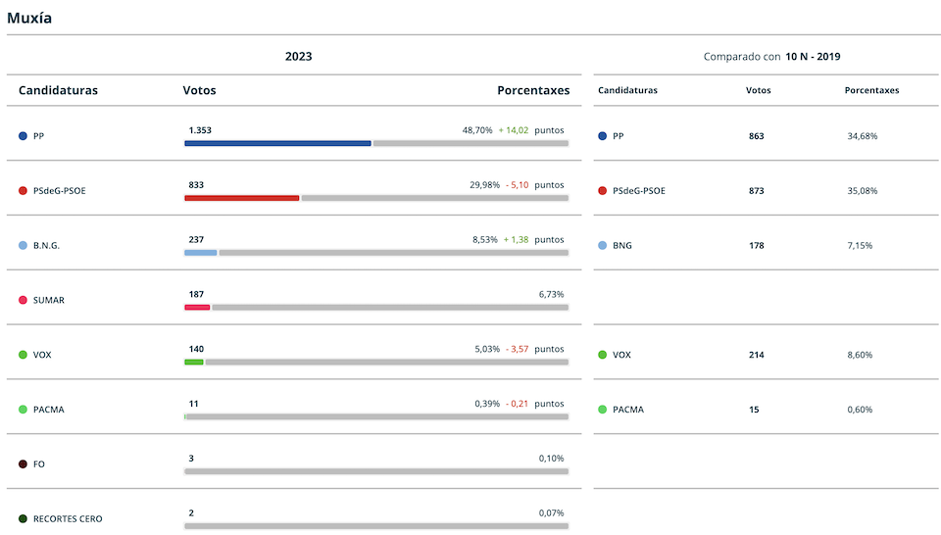This screenshot has height=535, width=941.
Task: Select the light-blue B.N.G. color marker
Action: [23, 245]
